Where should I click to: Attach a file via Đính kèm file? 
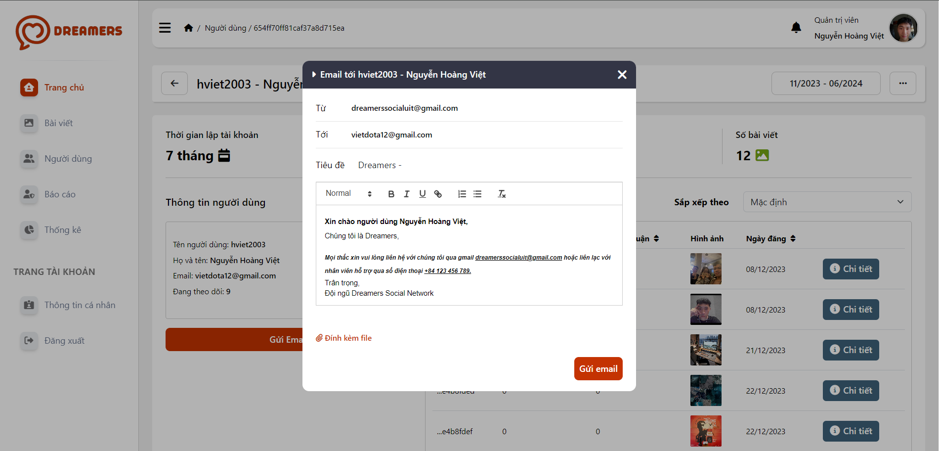[344, 338]
